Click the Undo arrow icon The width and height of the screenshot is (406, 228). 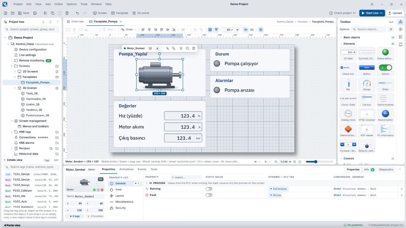[x=77, y=13]
